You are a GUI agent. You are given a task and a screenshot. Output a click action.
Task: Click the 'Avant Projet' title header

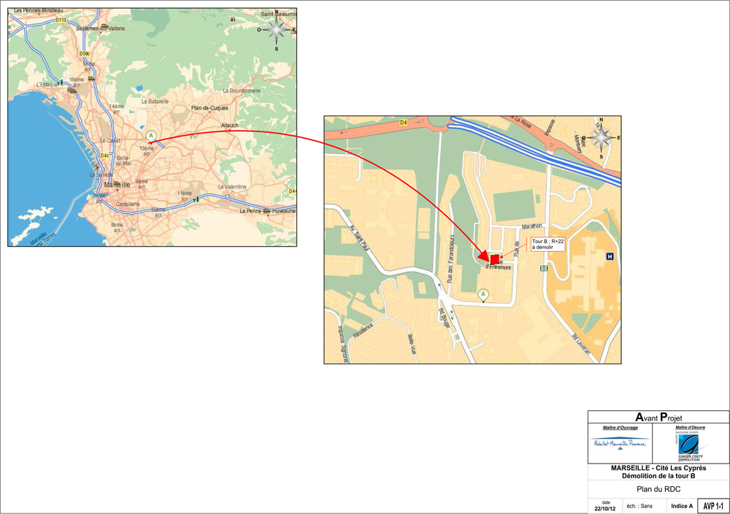[x=658, y=418]
